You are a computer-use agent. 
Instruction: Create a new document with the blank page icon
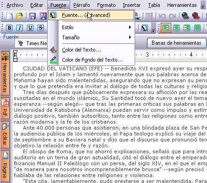pyautogui.click(x=10, y=16)
